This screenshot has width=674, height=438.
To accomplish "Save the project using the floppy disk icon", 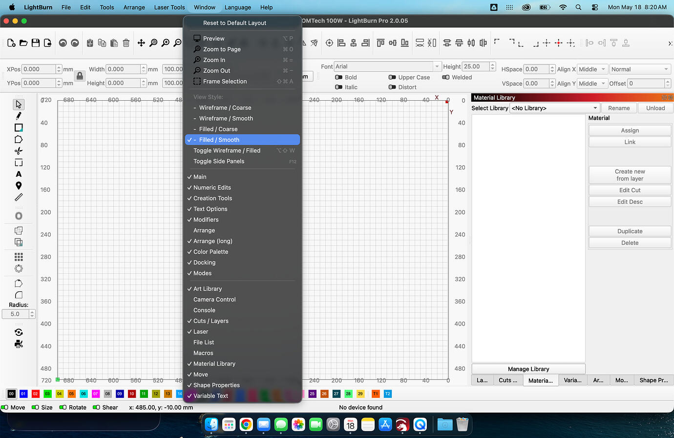I will [36, 43].
